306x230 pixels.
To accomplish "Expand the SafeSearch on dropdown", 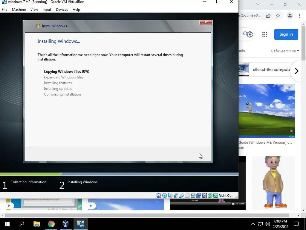I will click(285, 51).
